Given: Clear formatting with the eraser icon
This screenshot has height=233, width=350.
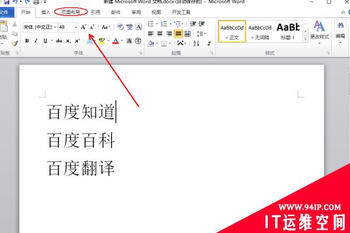Looking at the screenshot, I should [x=121, y=27].
